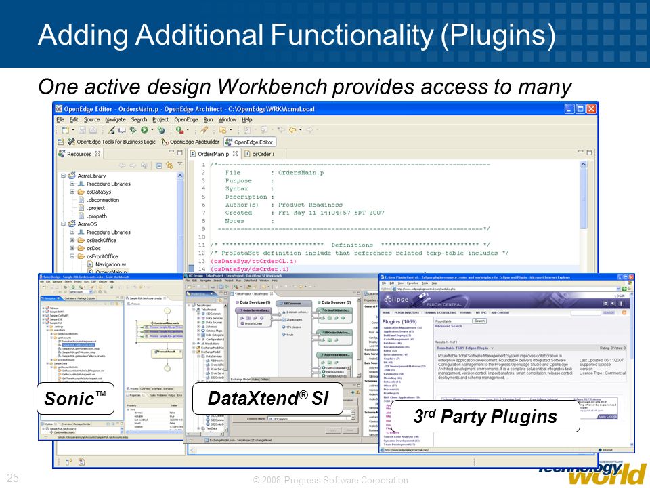Open the Back history dropdown arrow
This screenshot has height=488, width=650.
[300, 130]
